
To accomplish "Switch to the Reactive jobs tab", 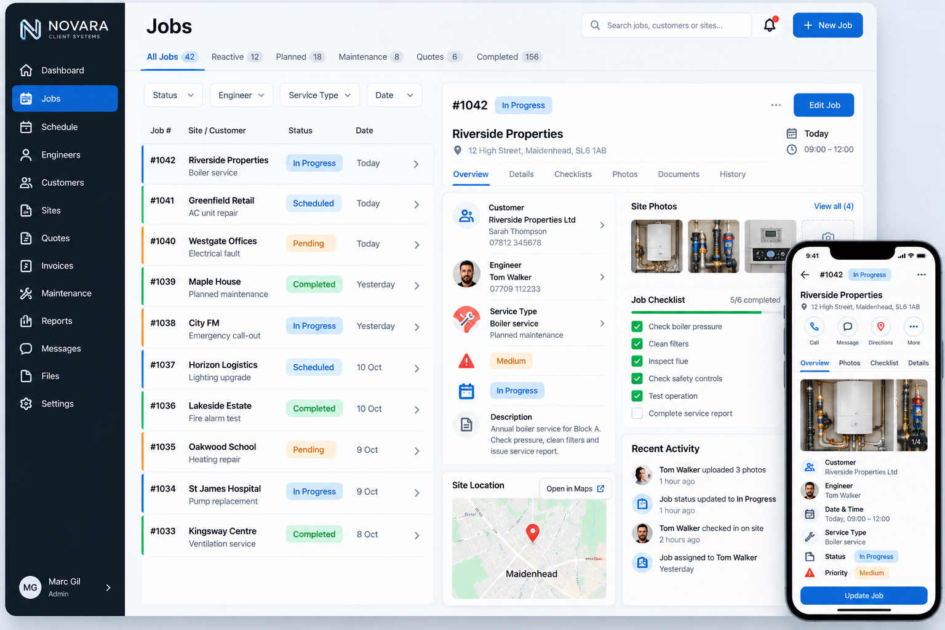I will [x=237, y=57].
